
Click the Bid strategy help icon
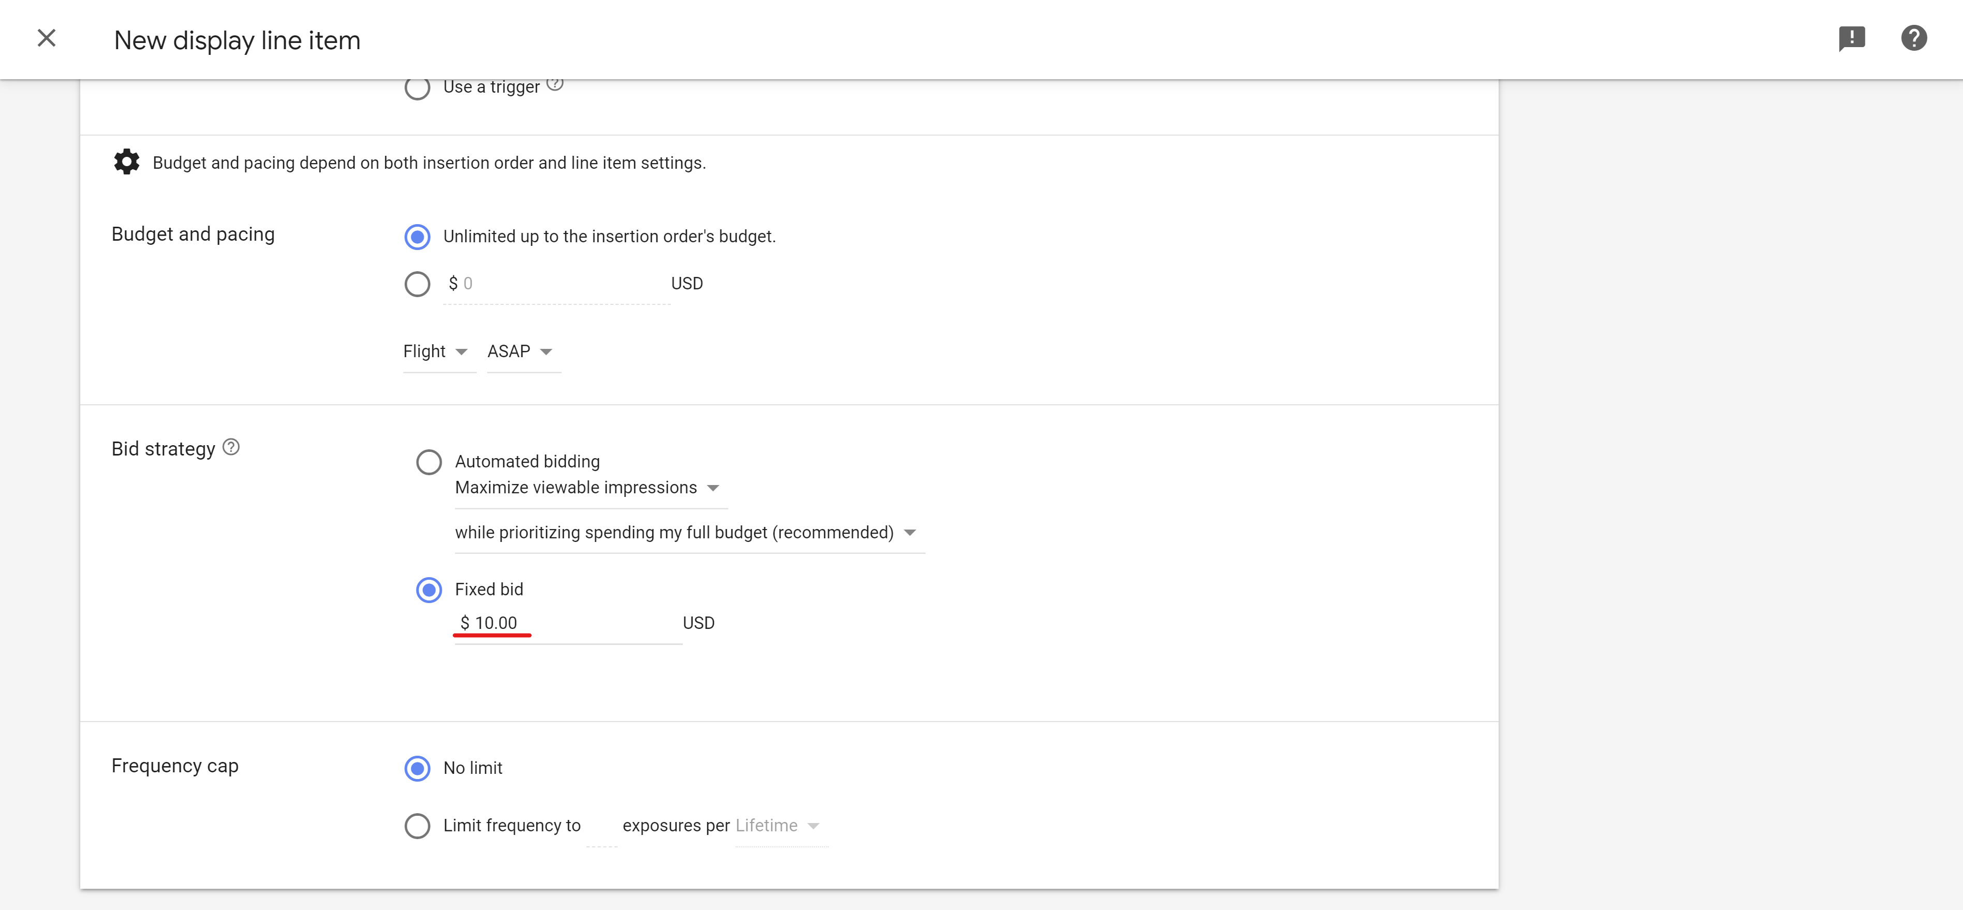pyautogui.click(x=231, y=447)
